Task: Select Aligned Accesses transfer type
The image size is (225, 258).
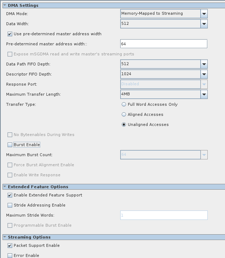Action: (124, 114)
